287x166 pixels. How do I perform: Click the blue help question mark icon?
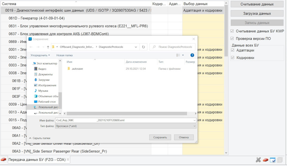pos(192,55)
